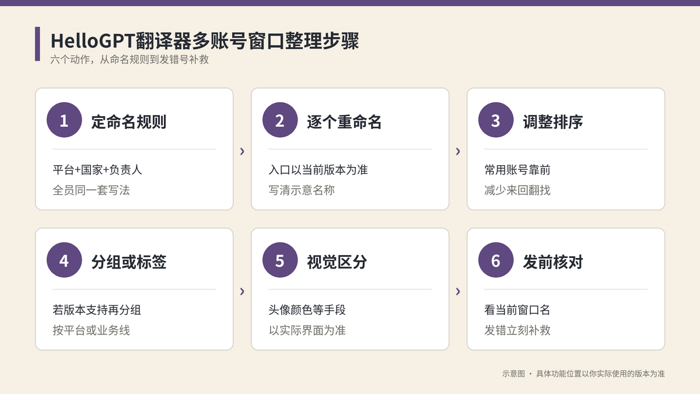Click the step 5 number circle
700x394 pixels.
[x=280, y=261]
